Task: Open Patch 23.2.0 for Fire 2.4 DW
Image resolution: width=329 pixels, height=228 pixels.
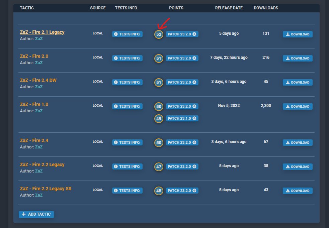Action: [x=182, y=82]
